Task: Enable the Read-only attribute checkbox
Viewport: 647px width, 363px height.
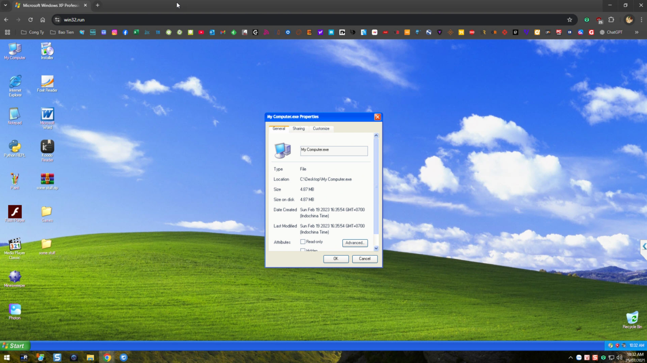Action: tap(302, 242)
